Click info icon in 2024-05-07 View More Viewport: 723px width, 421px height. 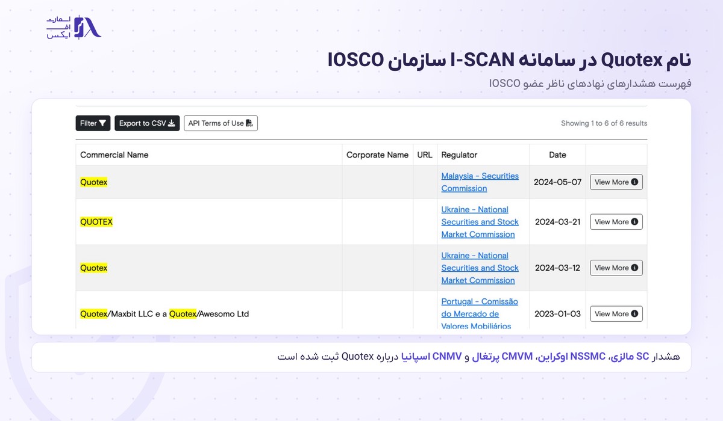[634, 182]
